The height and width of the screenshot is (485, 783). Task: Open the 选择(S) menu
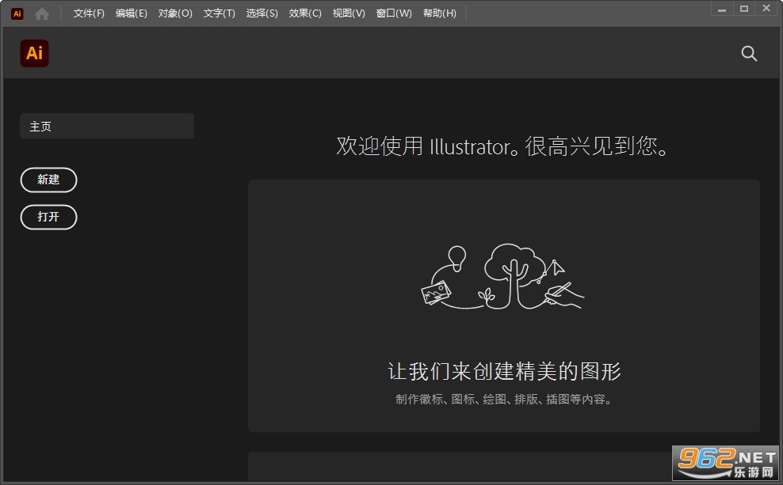[x=262, y=13]
